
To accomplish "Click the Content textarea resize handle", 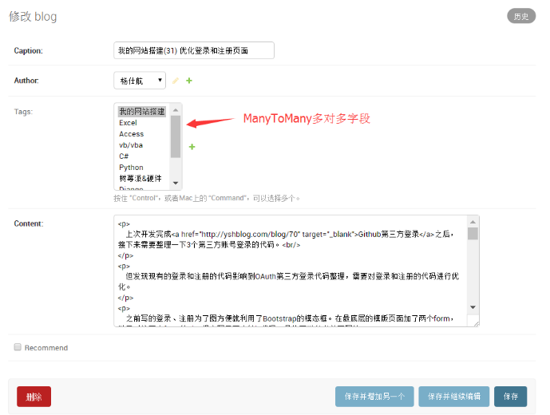I will (476, 323).
